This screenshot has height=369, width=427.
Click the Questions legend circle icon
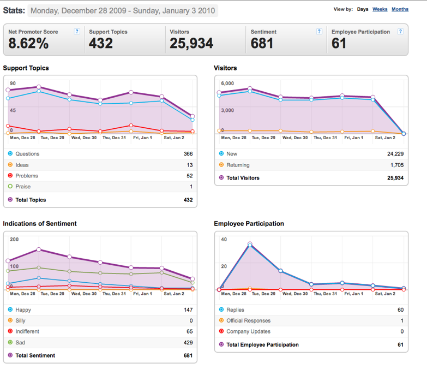(x=10, y=154)
